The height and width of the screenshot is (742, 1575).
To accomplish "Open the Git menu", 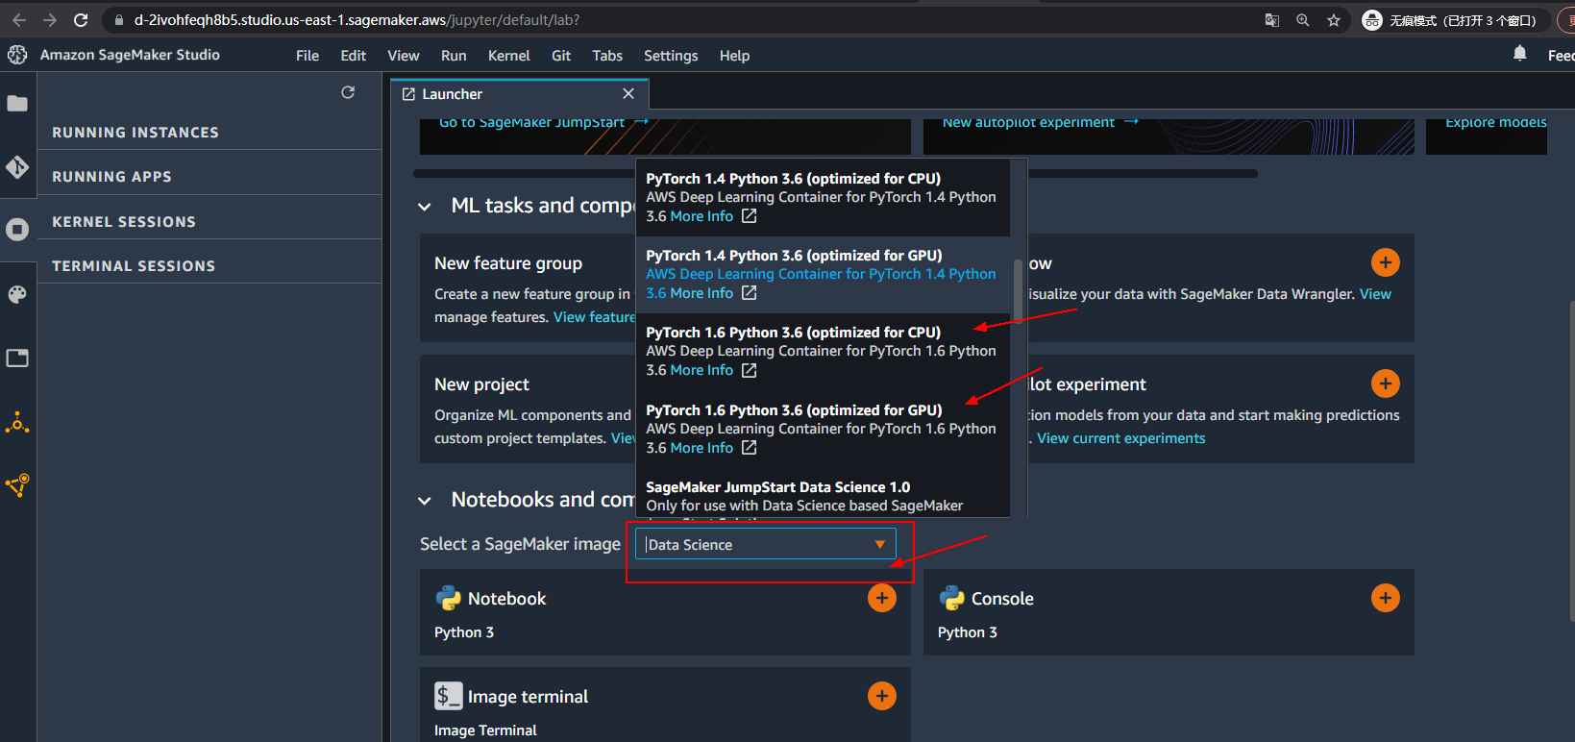I will (x=561, y=56).
